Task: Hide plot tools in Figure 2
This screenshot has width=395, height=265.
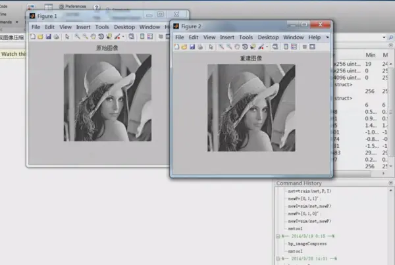Action: [305, 47]
